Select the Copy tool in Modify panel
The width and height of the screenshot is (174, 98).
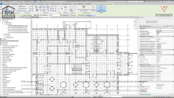tap(41, 10)
